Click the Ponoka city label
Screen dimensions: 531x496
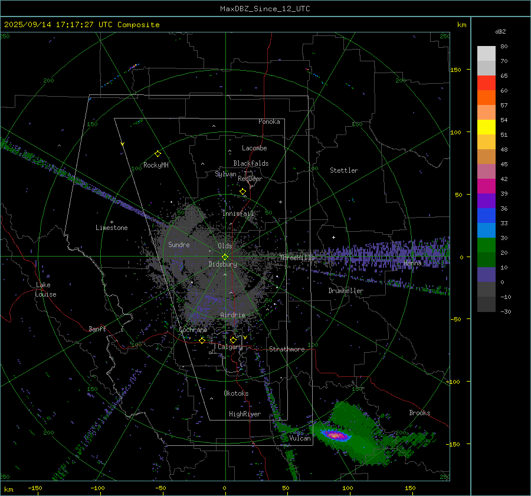(269, 121)
